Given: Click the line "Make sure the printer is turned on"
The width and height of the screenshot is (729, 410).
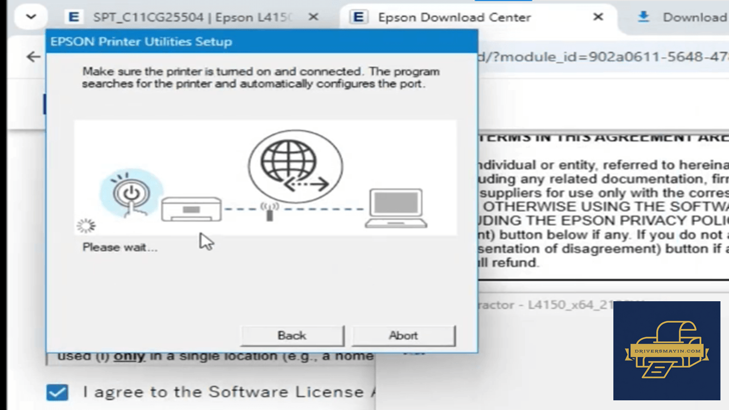Looking at the screenshot, I should 261,72.
